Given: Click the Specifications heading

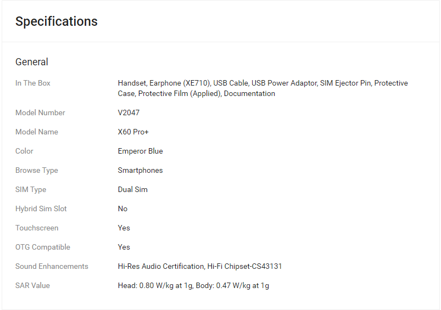Looking at the screenshot, I should [56, 21].
